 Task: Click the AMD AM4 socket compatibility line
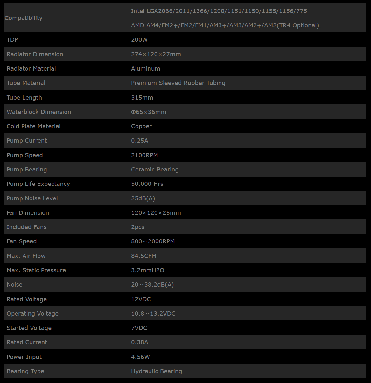225,25
